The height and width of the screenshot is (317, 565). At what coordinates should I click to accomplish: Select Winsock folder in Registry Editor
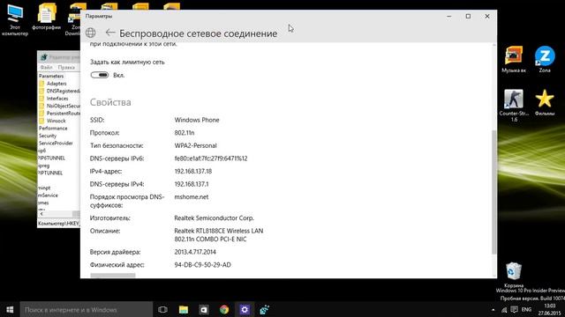(56, 121)
